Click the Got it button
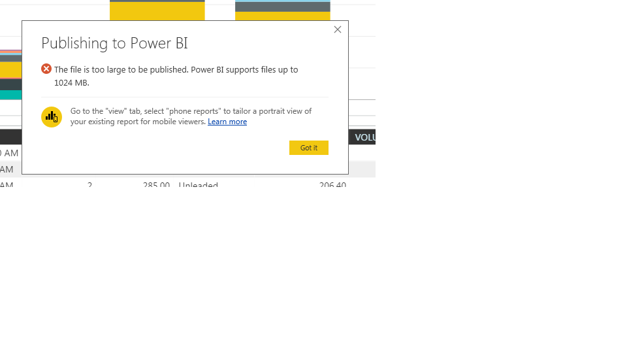Viewport: 627px width, 353px height. point(309,148)
